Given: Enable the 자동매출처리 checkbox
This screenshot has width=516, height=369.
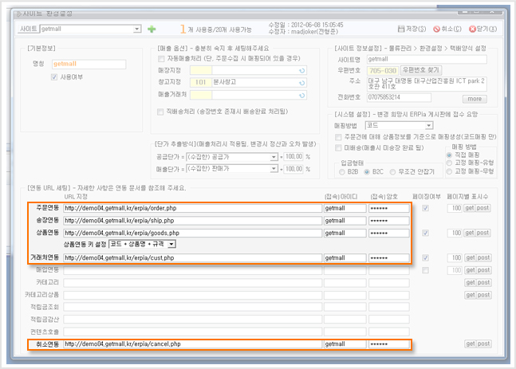Looking at the screenshot, I should [x=161, y=60].
